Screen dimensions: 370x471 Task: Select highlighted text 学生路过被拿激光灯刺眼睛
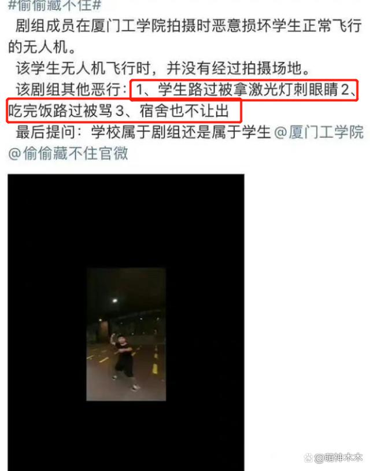click(247, 90)
